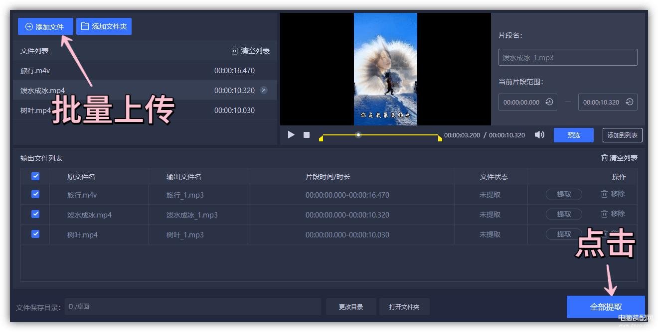Mute the volume speaker icon
The width and height of the screenshot is (658, 332).
click(x=539, y=135)
